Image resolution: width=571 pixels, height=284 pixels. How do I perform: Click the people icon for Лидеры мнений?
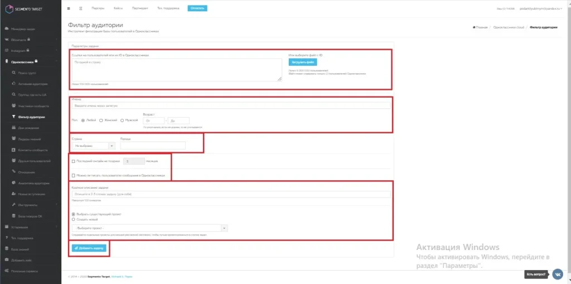point(13,139)
